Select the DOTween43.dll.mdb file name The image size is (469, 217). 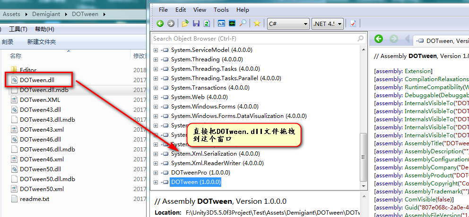point(48,120)
